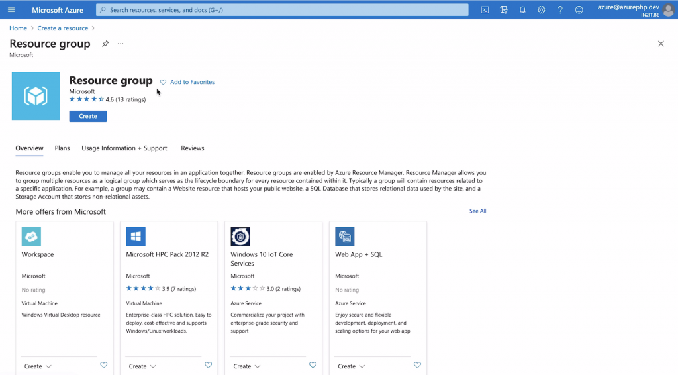Click See All offers link
The width and height of the screenshot is (678, 375).
pos(478,211)
